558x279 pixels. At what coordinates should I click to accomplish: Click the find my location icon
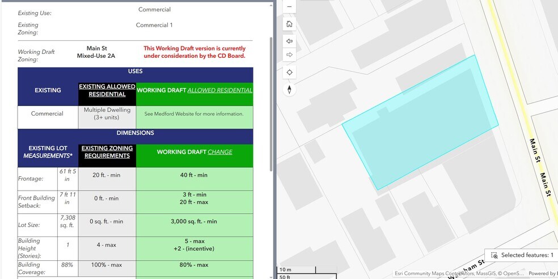[289, 73]
